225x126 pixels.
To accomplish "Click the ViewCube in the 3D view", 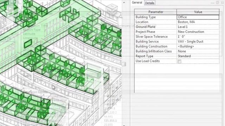I will (112, 9).
